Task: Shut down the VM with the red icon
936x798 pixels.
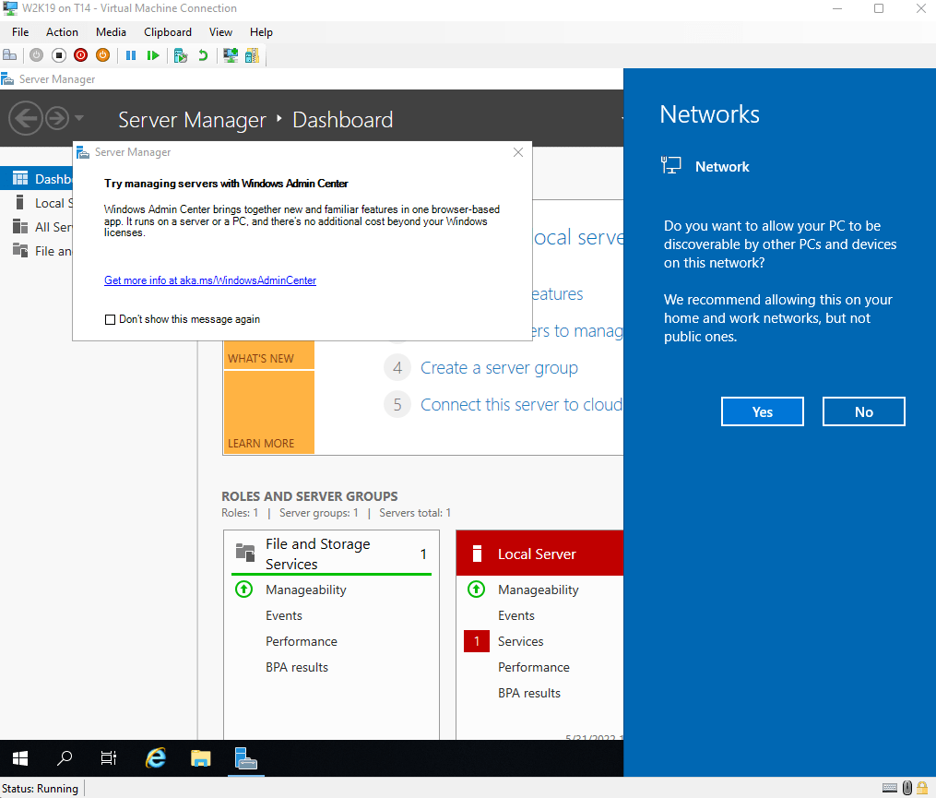Action: coord(80,55)
